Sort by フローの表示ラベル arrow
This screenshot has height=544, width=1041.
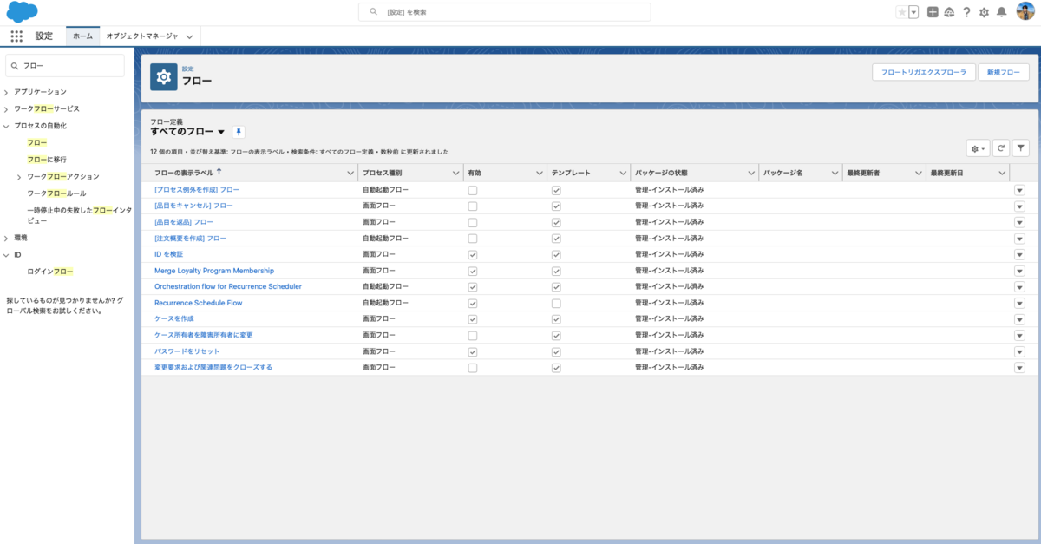coord(219,172)
